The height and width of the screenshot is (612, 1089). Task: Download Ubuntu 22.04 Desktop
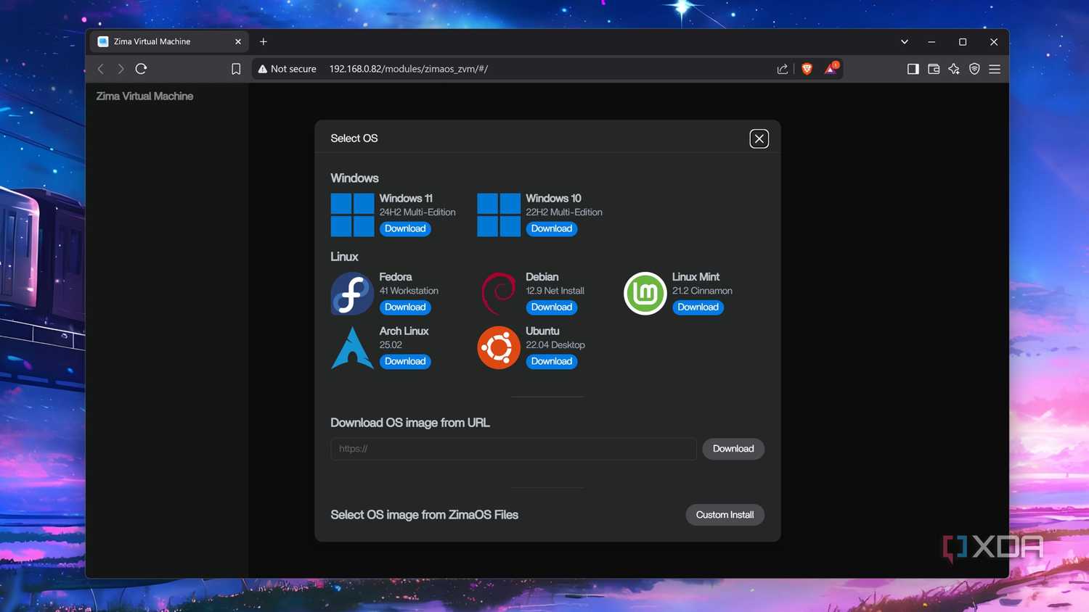pyautogui.click(x=552, y=362)
